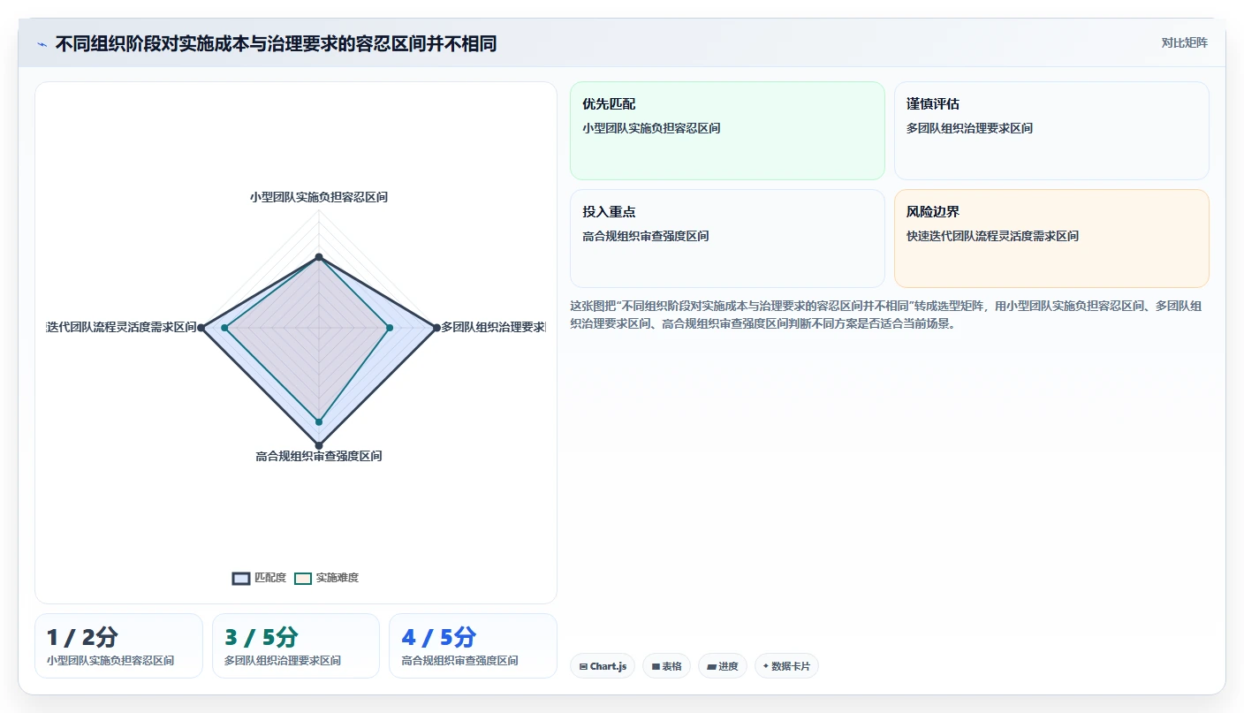Click the 1 / 2分 score card

118,646
